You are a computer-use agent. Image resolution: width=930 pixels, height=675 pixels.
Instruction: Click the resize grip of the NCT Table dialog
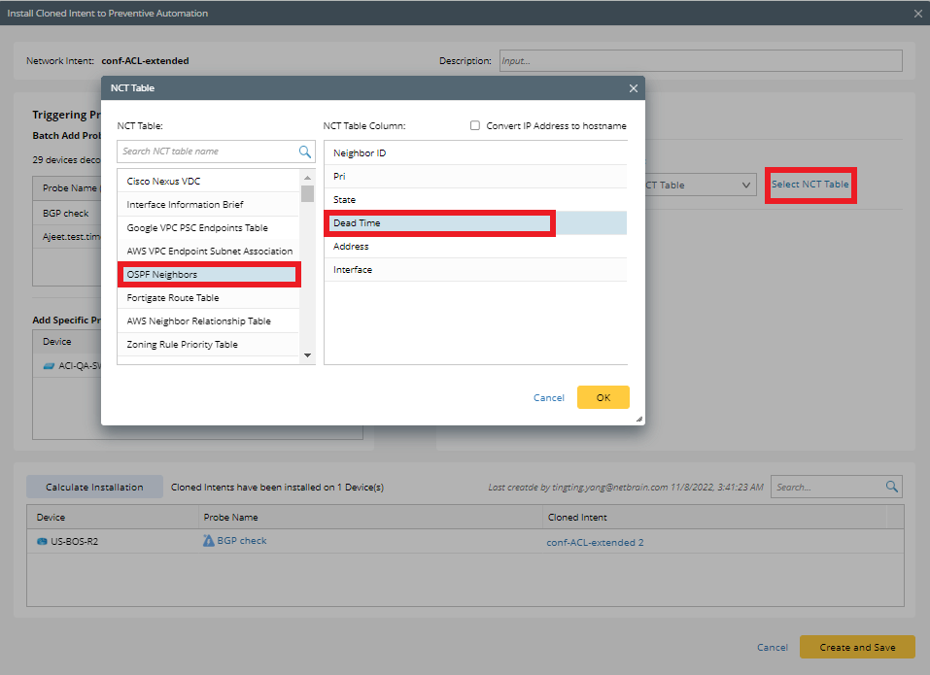click(638, 418)
